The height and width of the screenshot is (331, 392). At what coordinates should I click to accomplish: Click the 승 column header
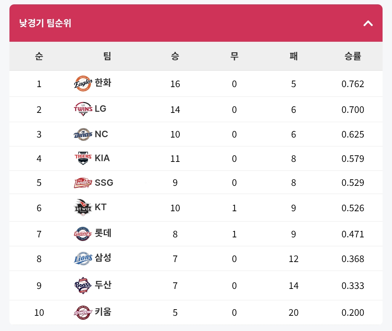coord(175,56)
